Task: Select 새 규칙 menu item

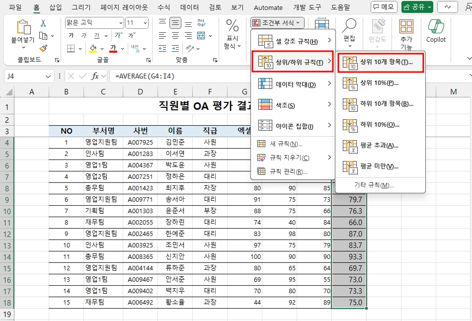Action: point(293,144)
